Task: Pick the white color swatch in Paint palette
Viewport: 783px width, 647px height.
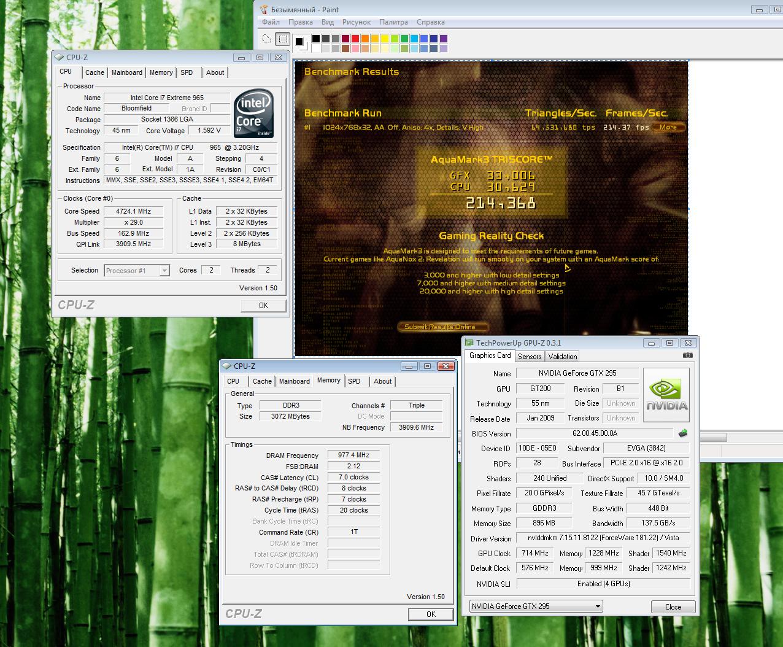Action: (315, 48)
